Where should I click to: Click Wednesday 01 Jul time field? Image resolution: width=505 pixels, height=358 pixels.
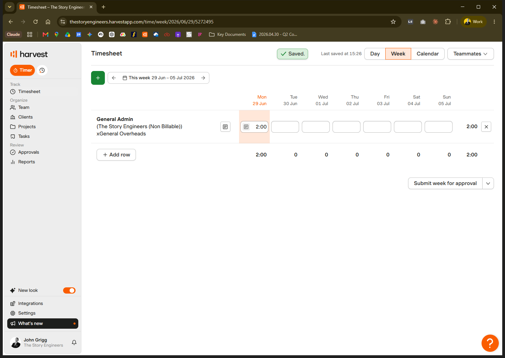(x=316, y=127)
